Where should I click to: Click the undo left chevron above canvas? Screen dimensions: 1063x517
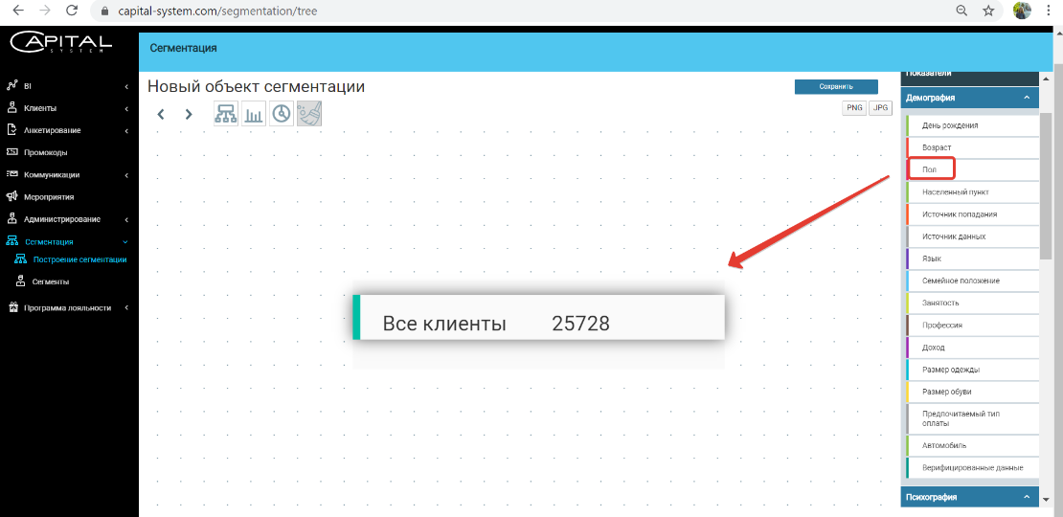point(161,115)
